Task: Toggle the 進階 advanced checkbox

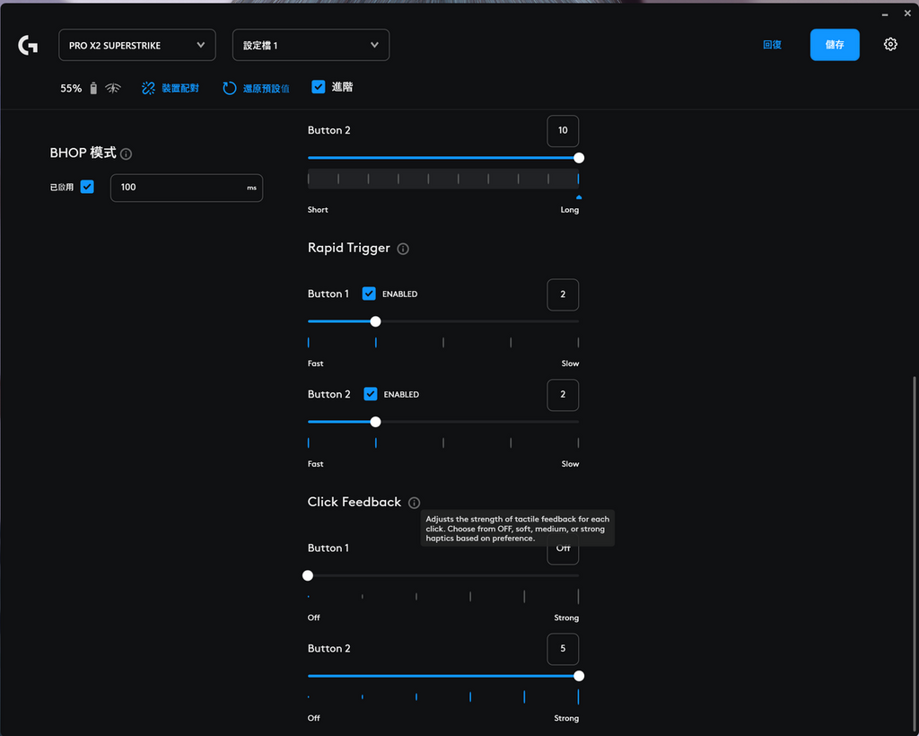Action: pos(319,87)
